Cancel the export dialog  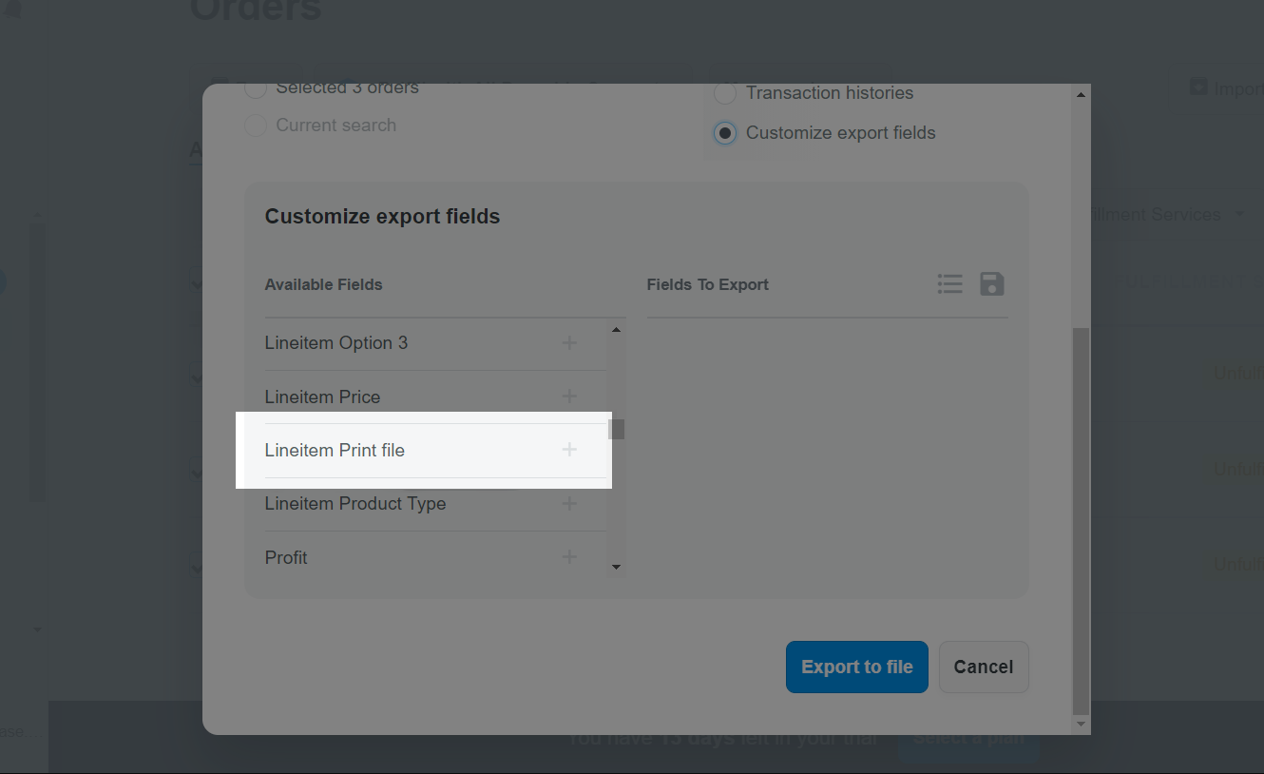click(984, 667)
